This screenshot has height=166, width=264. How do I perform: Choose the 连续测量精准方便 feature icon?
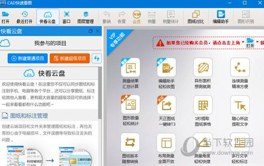coord(240,67)
